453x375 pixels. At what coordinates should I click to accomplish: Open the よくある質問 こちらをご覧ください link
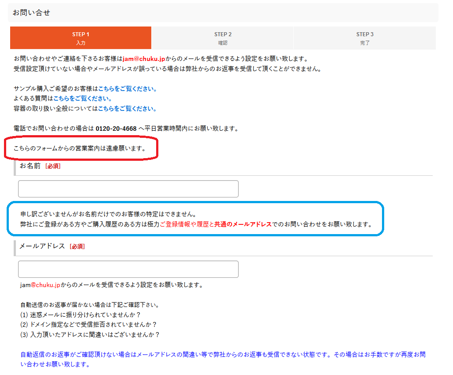[x=82, y=98]
